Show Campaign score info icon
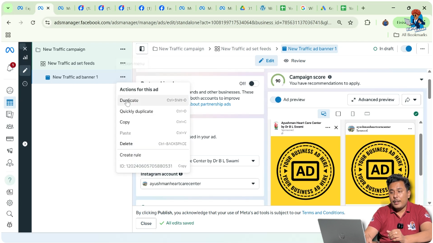The width and height of the screenshot is (433, 243). click(330, 77)
